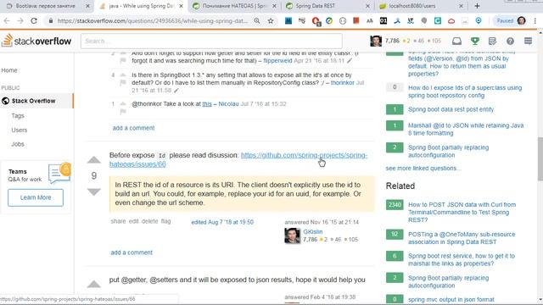Open Nicolau user link

(228, 103)
